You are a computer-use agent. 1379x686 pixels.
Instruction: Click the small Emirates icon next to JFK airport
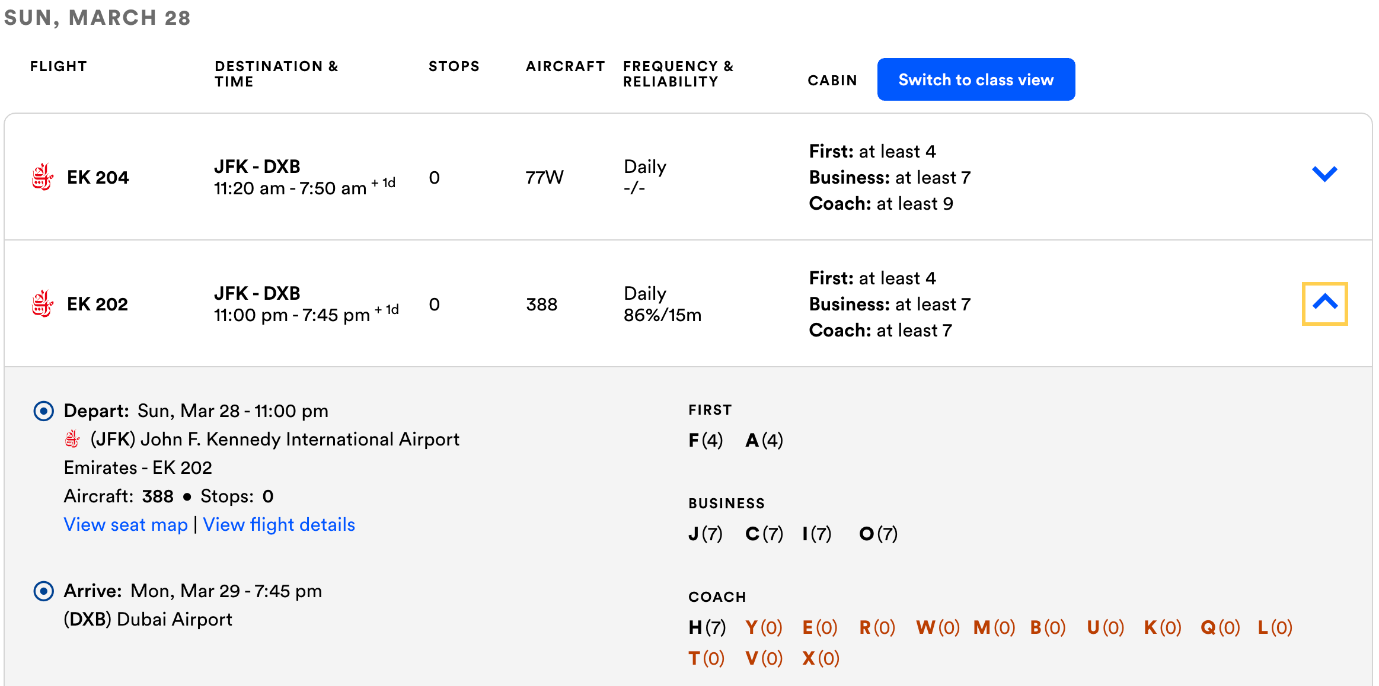(x=72, y=439)
